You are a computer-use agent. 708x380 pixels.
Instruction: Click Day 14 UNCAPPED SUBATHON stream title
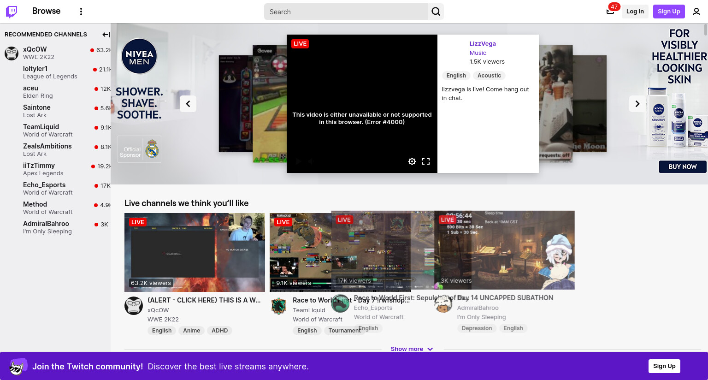point(505,298)
